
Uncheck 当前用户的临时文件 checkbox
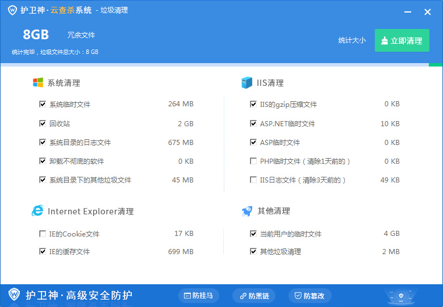(253, 234)
